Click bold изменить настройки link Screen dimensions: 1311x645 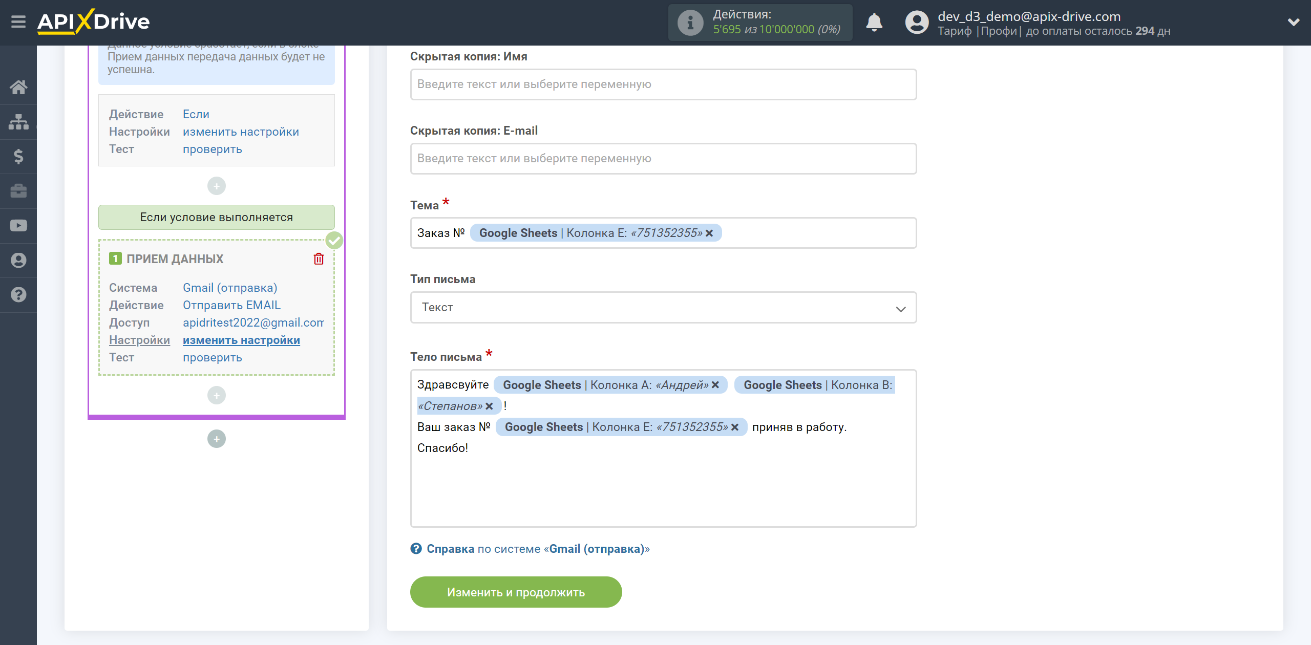241,340
